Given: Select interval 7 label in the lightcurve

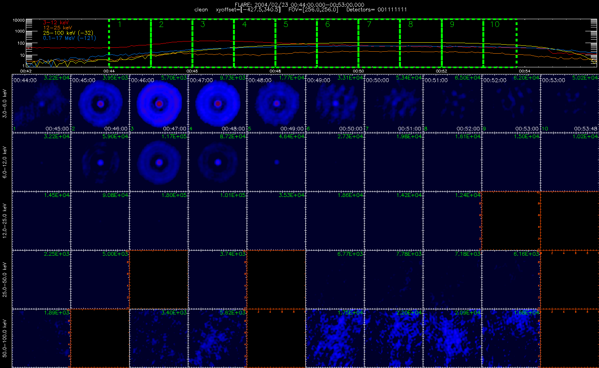Looking at the screenshot, I should tap(369, 24).
